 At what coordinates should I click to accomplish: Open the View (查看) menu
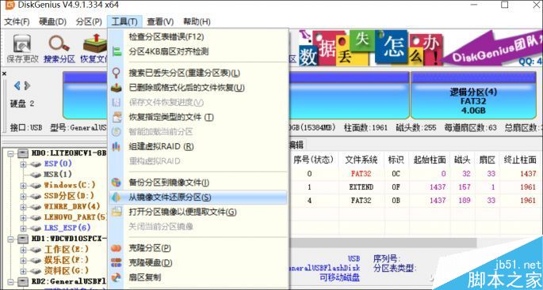[x=160, y=22]
